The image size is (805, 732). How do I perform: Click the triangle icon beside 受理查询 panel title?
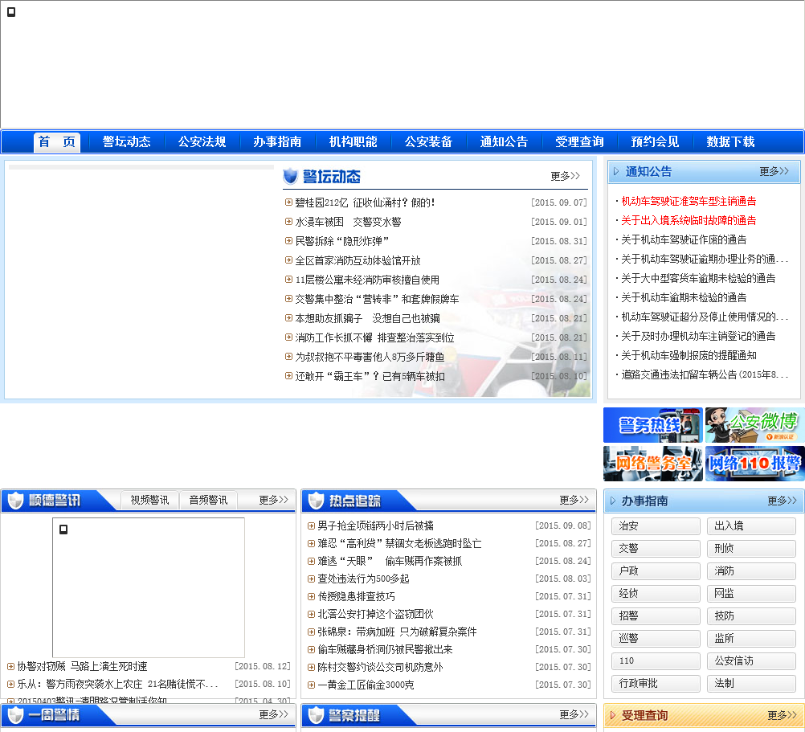(x=612, y=716)
